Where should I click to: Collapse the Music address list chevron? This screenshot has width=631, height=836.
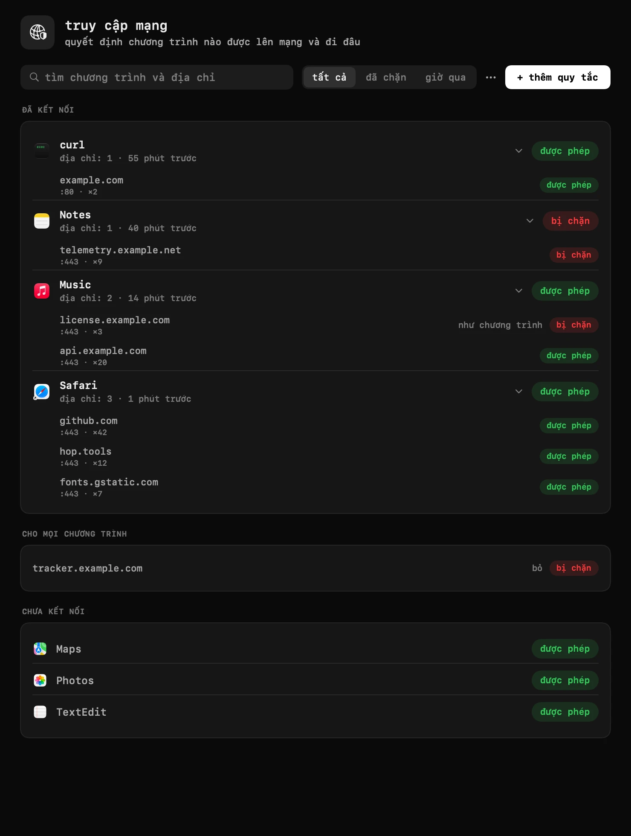tap(519, 291)
